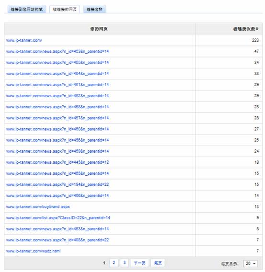This screenshot has height=272, width=265.
Task: Open the 每页显示 20 rows dropdown
Action: click(x=250, y=263)
